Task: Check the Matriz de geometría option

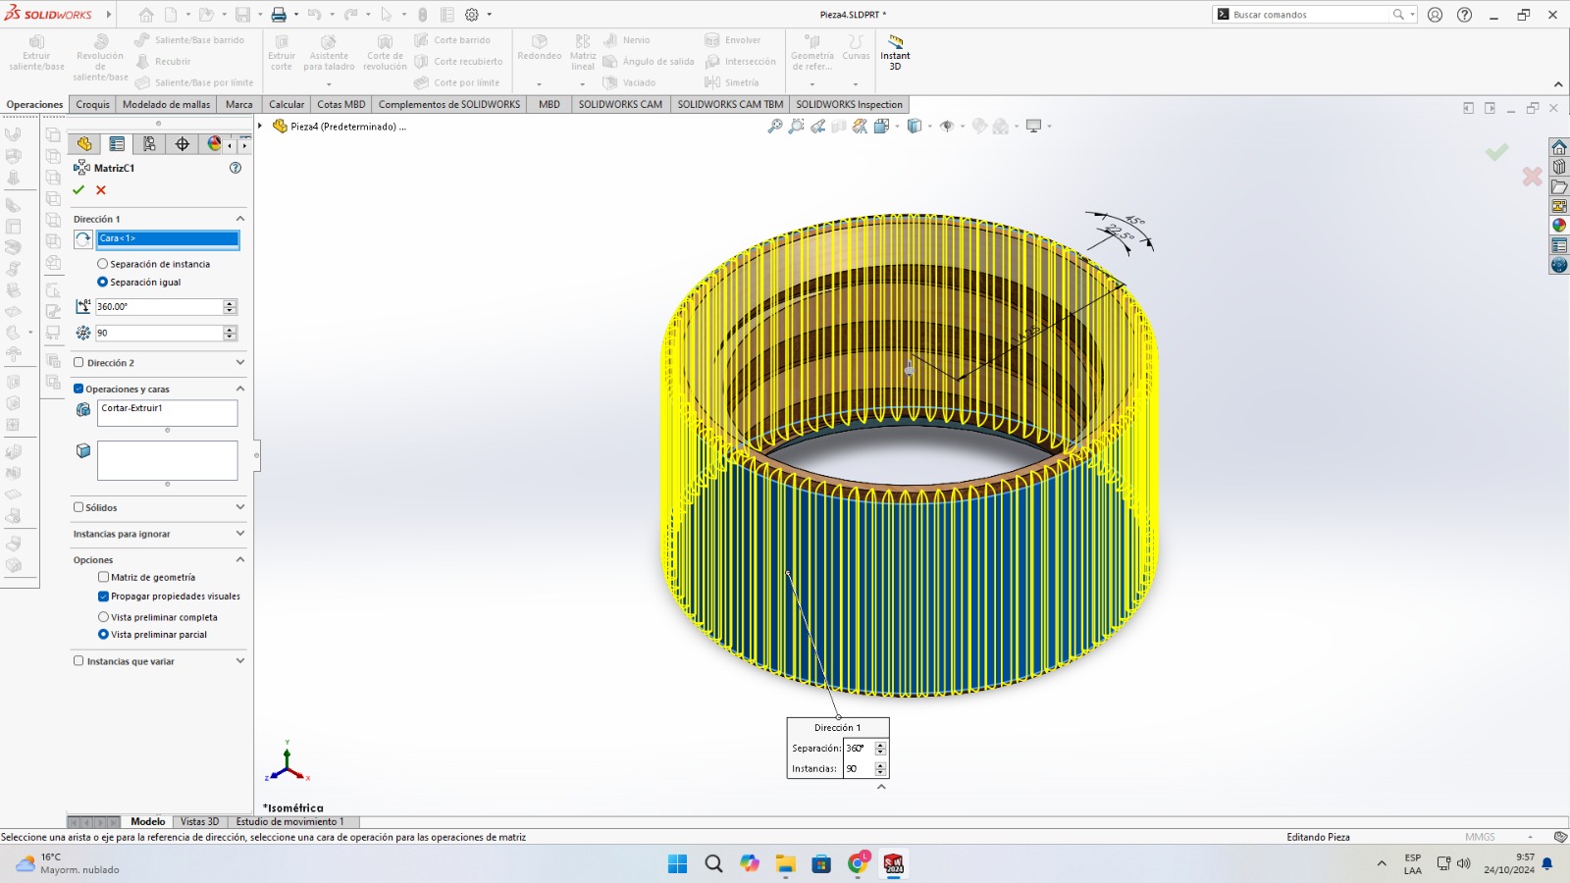Action: click(x=103, y=578)
